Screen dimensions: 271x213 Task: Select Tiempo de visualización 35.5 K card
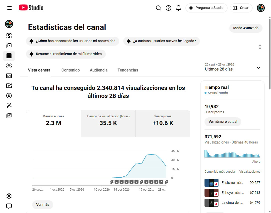coord(108,124)
